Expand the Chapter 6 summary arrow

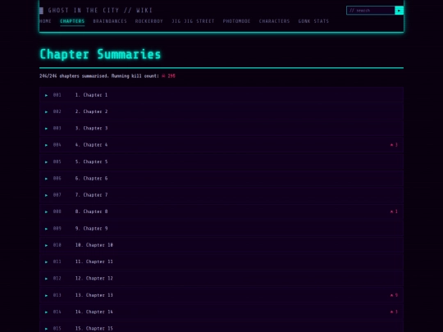[x=46, y=179]
